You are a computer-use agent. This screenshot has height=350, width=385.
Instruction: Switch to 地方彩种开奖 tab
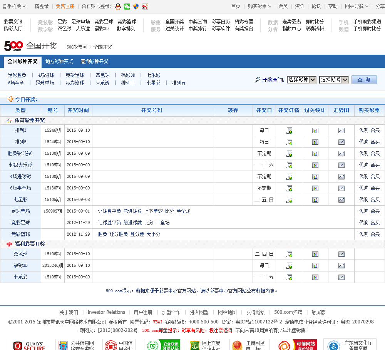coord(59,61)
